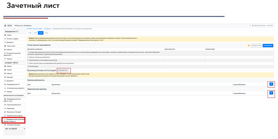The width and height of the screenshot is (278, 139).
Task: Open Итоговая аттестация in the sidebar
Action: click(x=14, y=125)
